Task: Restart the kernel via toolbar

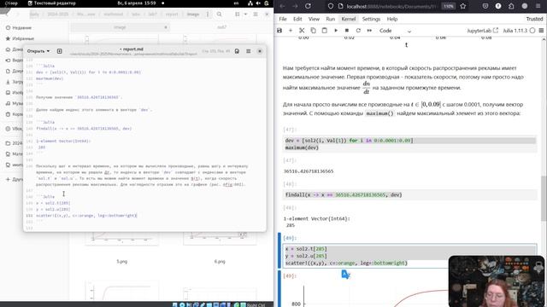Action: pos(358,31)
